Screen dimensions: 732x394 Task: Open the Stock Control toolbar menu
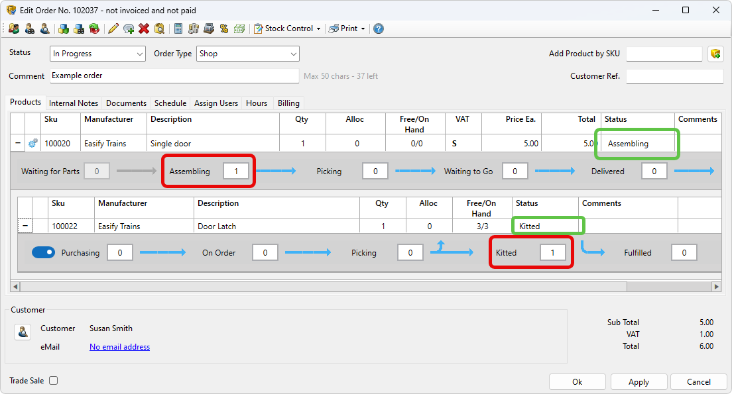(x=287, y=28)
